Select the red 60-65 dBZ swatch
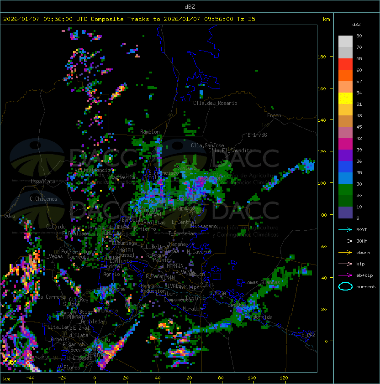The height and width of the screenshot is (384, 380). click(x=345, y=64)
